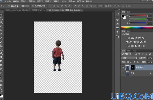Show the 背景 layer visibility box
Image resolution: width=153 pixels, height=100 pixels.
[123, 73]
